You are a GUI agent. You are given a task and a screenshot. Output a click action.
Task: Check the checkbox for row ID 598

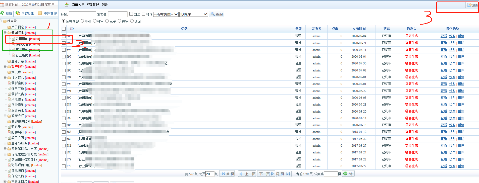(x=64, y=50)
